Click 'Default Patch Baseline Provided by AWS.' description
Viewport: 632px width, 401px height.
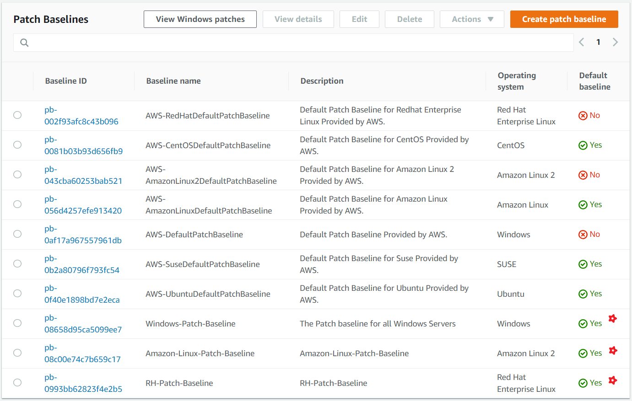tap(373, 235)
